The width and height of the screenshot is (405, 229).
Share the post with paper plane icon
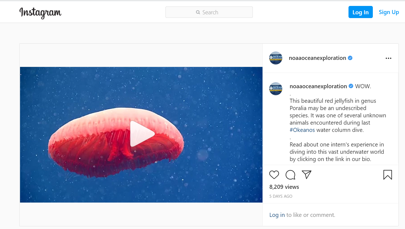pyautogui.click(x=307, y=175)
